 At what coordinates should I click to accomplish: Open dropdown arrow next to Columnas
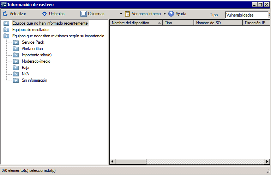point(121,14)
